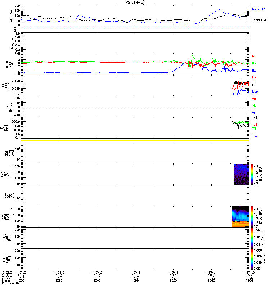Select the Kyoto AE legend label
270x288 pixels.
click(258, 9)
